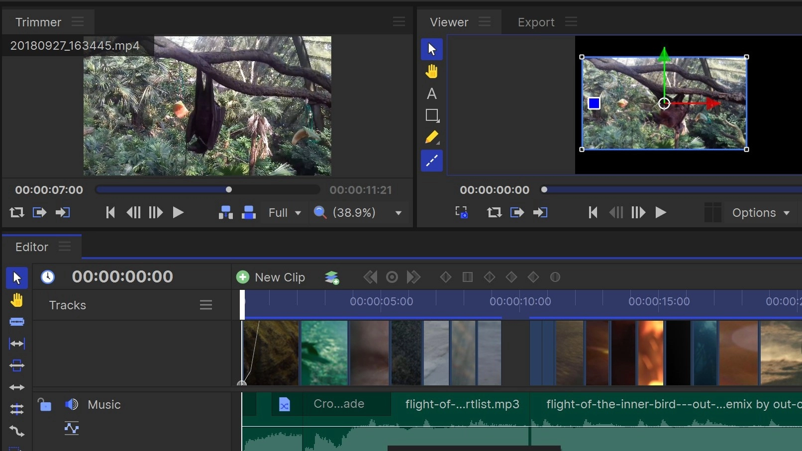Step back one frame in Trimmer

(133, 213)
